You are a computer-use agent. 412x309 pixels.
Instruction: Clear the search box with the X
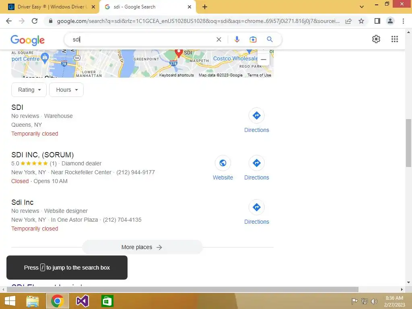(218, 39)
